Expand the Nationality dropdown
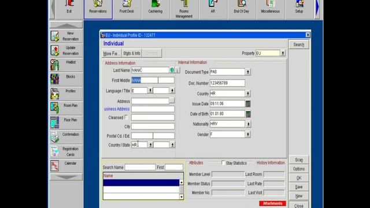 click(x=248, y=124)
